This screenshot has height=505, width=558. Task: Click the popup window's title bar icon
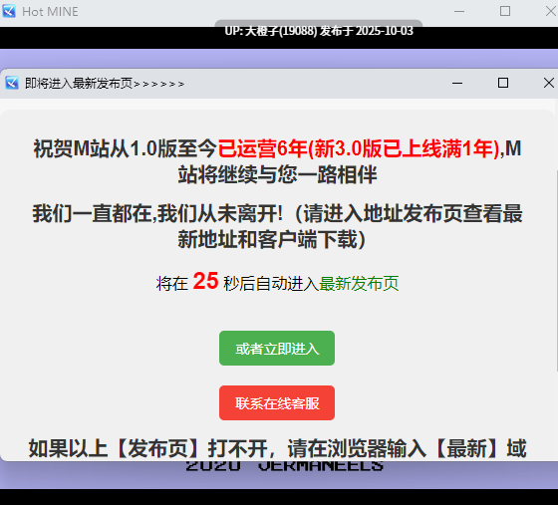12,84
